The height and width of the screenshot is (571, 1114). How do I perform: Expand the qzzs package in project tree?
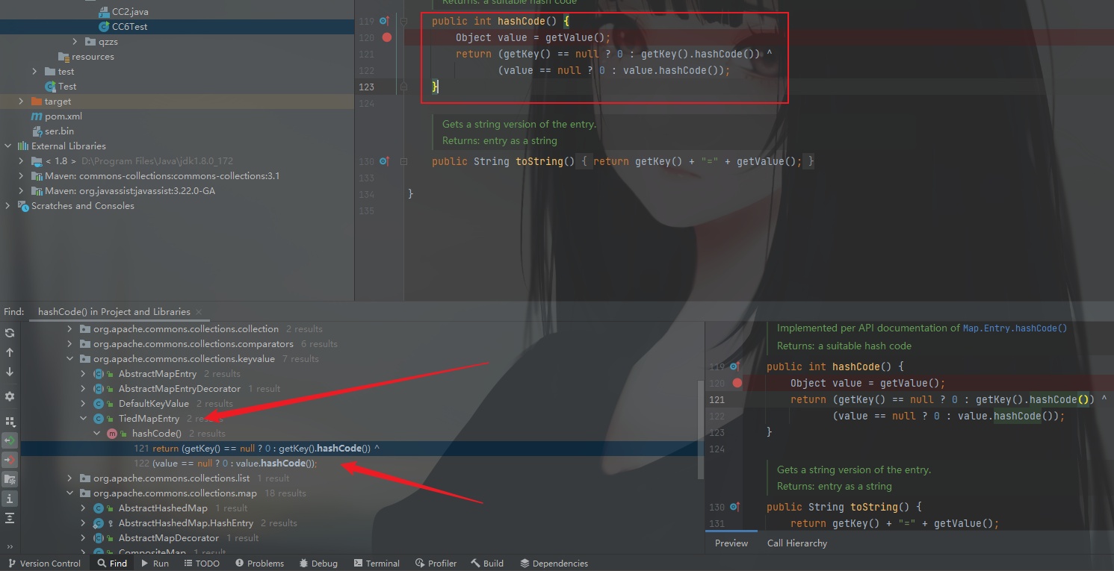tap(75, 42)
